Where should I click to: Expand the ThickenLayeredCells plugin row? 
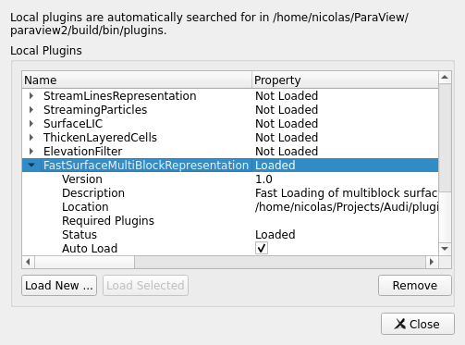coord(31,138)
